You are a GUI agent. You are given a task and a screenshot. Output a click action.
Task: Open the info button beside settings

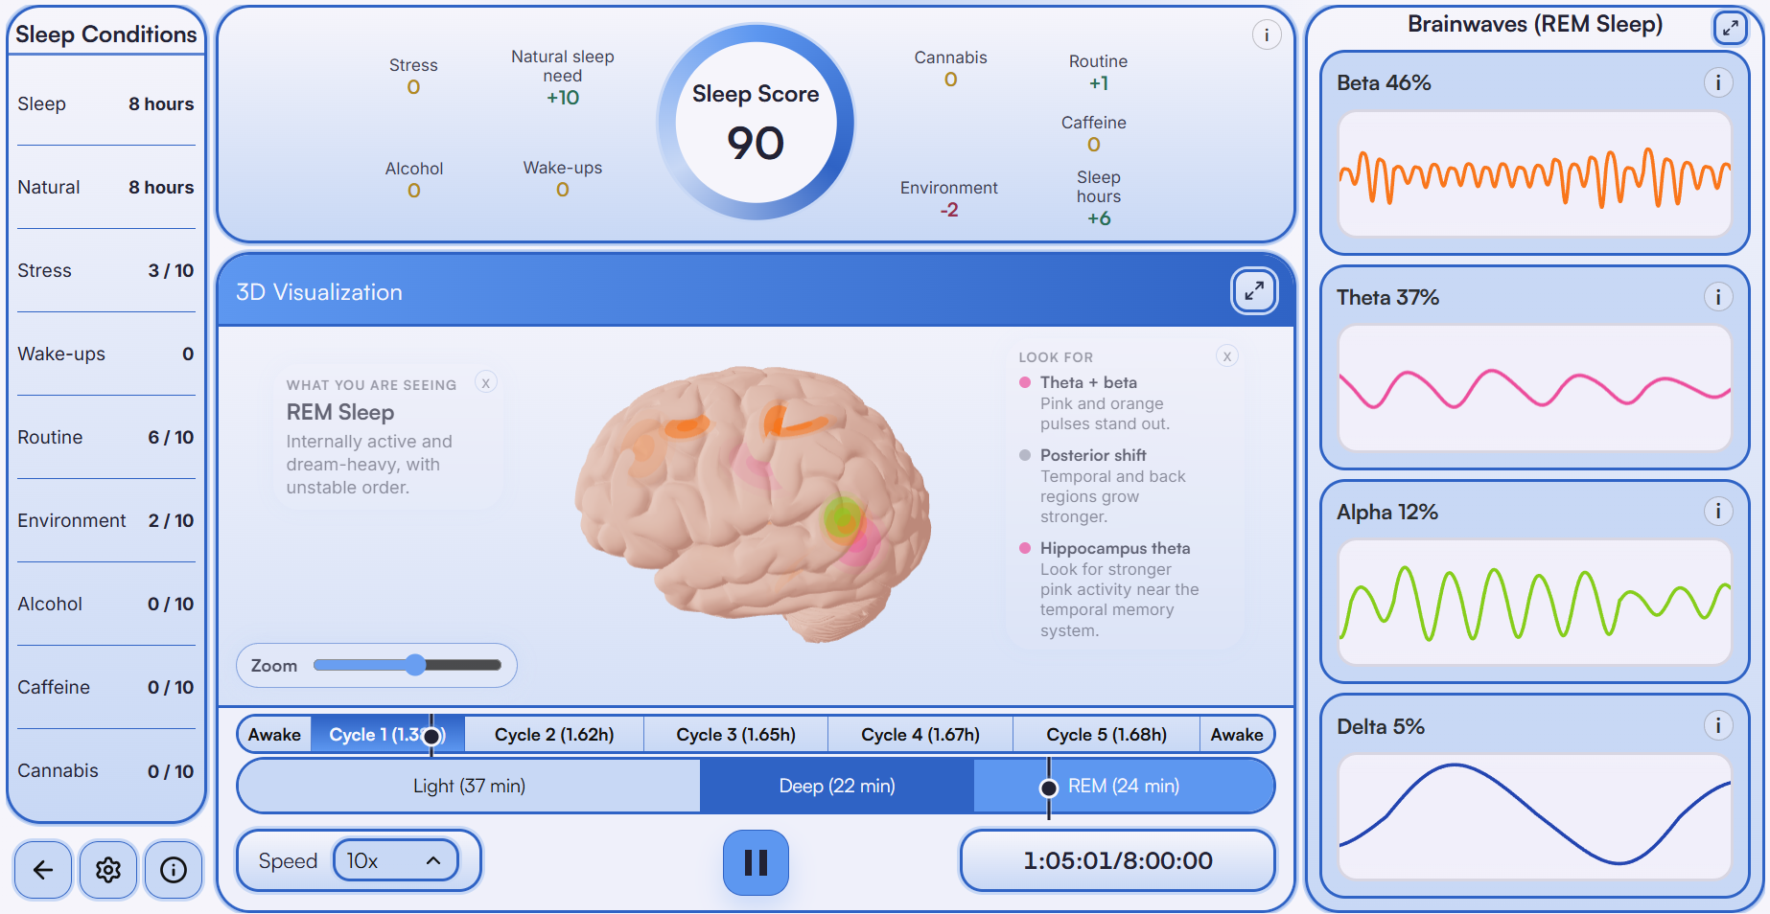click(174, 870)
